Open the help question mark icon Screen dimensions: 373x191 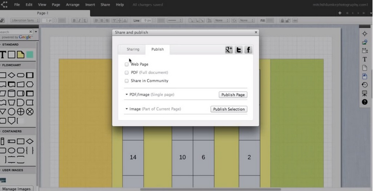click(x=365, y=102)
